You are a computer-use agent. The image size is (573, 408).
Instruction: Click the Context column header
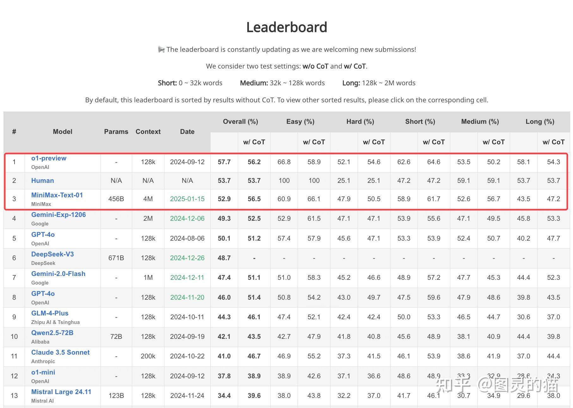point(148,132)
